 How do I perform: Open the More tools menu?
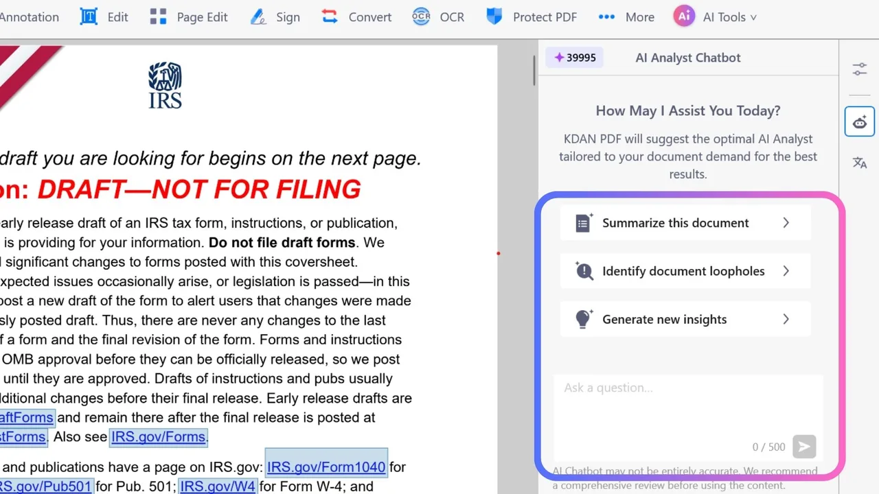tap(626, 17)
